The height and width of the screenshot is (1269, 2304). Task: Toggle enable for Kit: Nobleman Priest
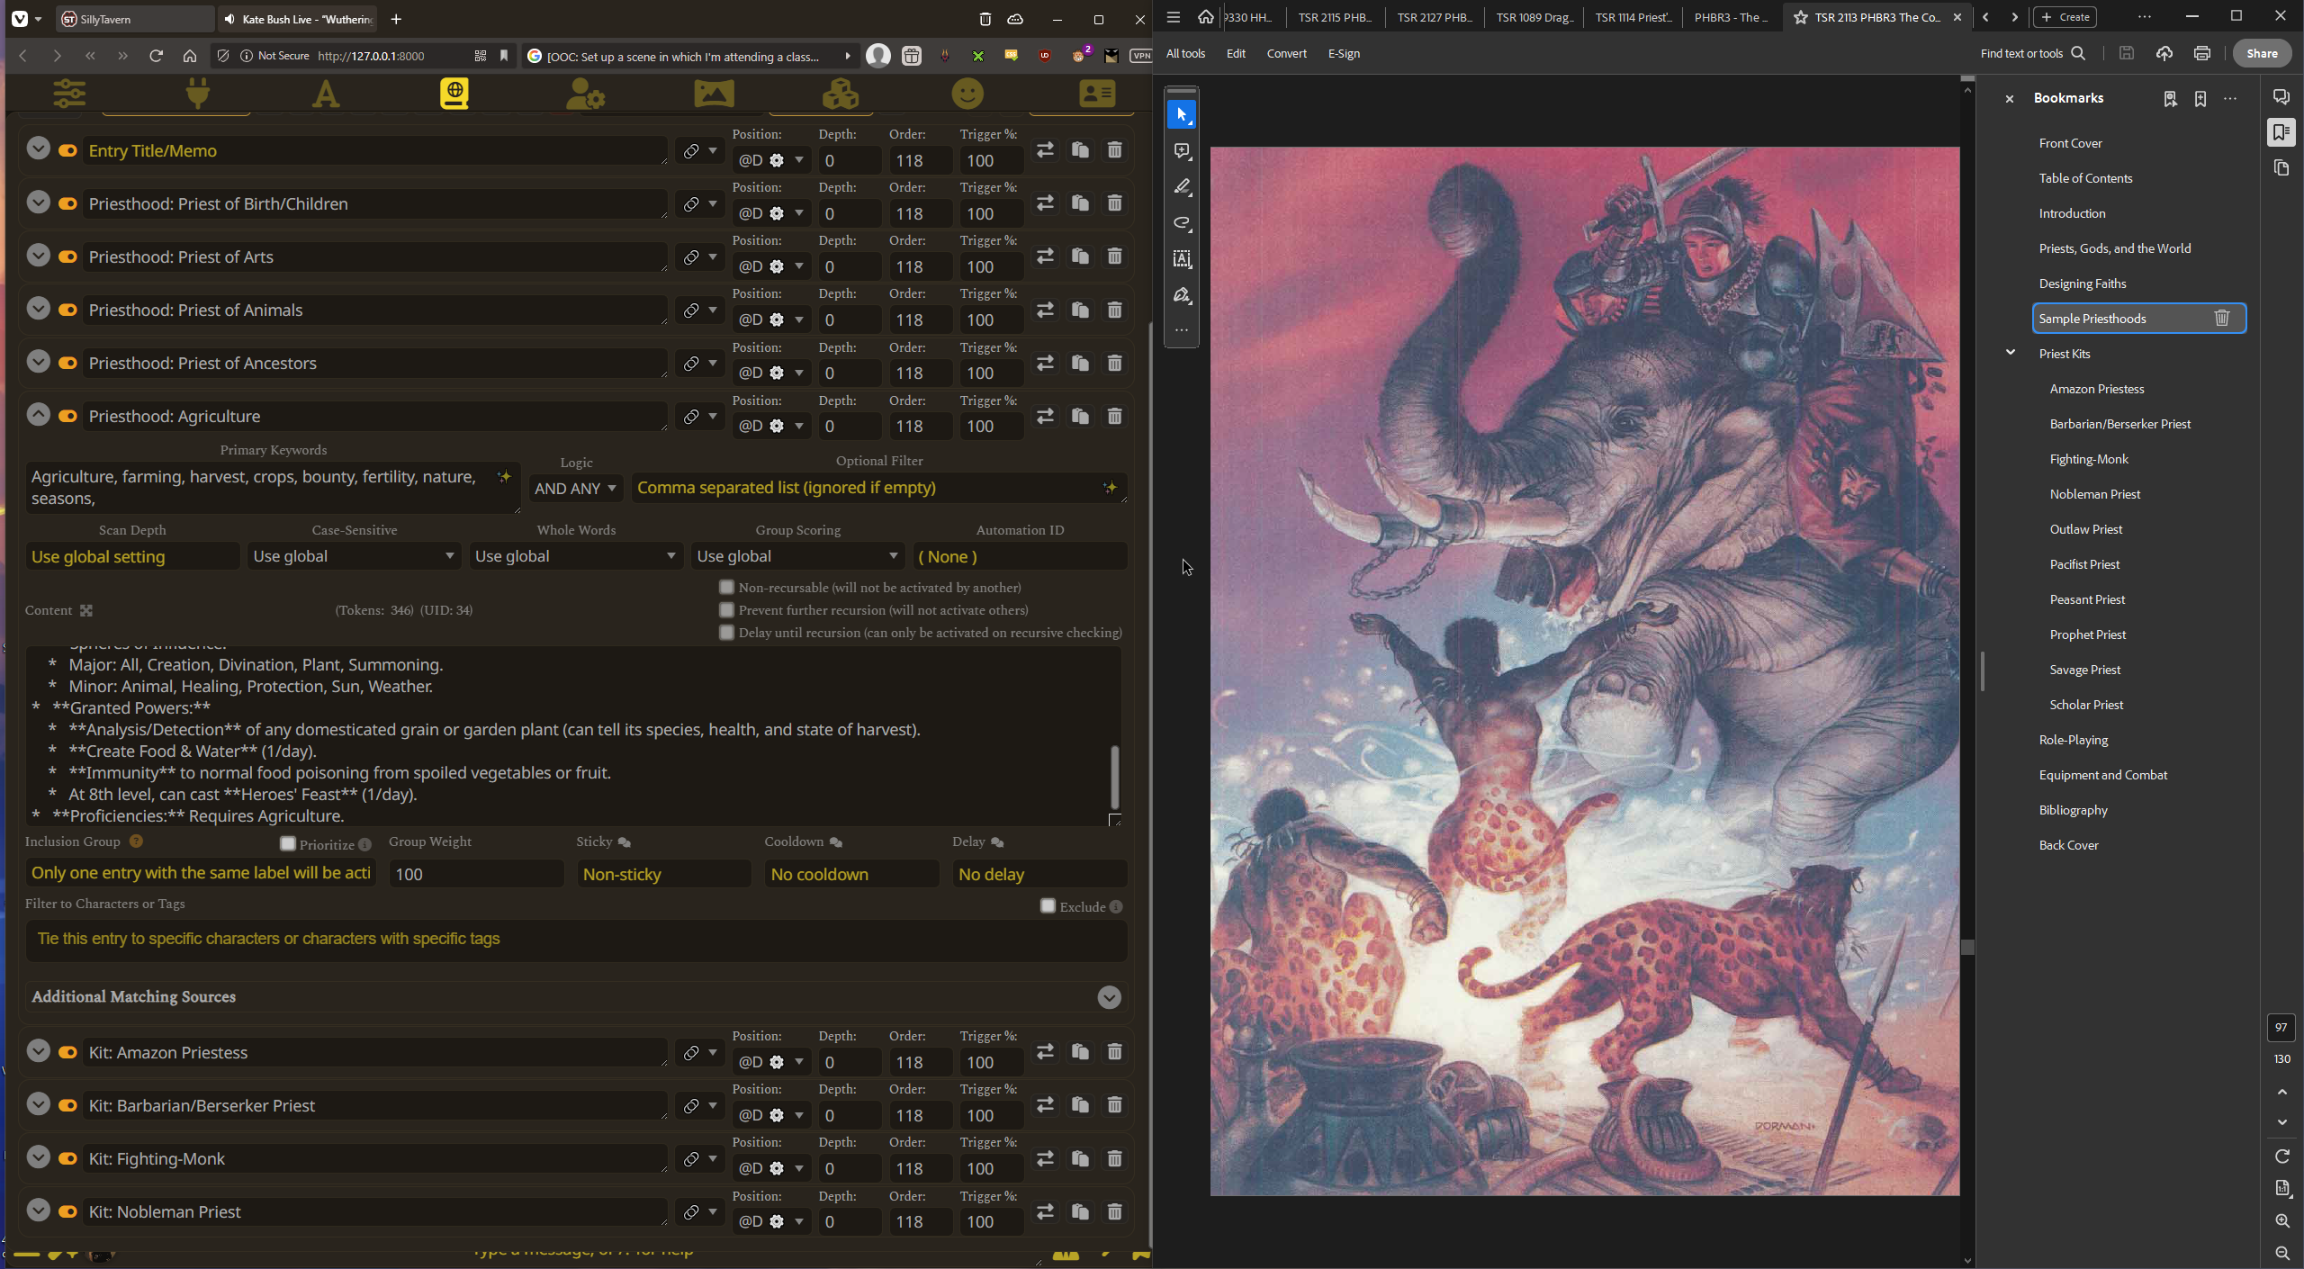click(x=67, y=1211)
